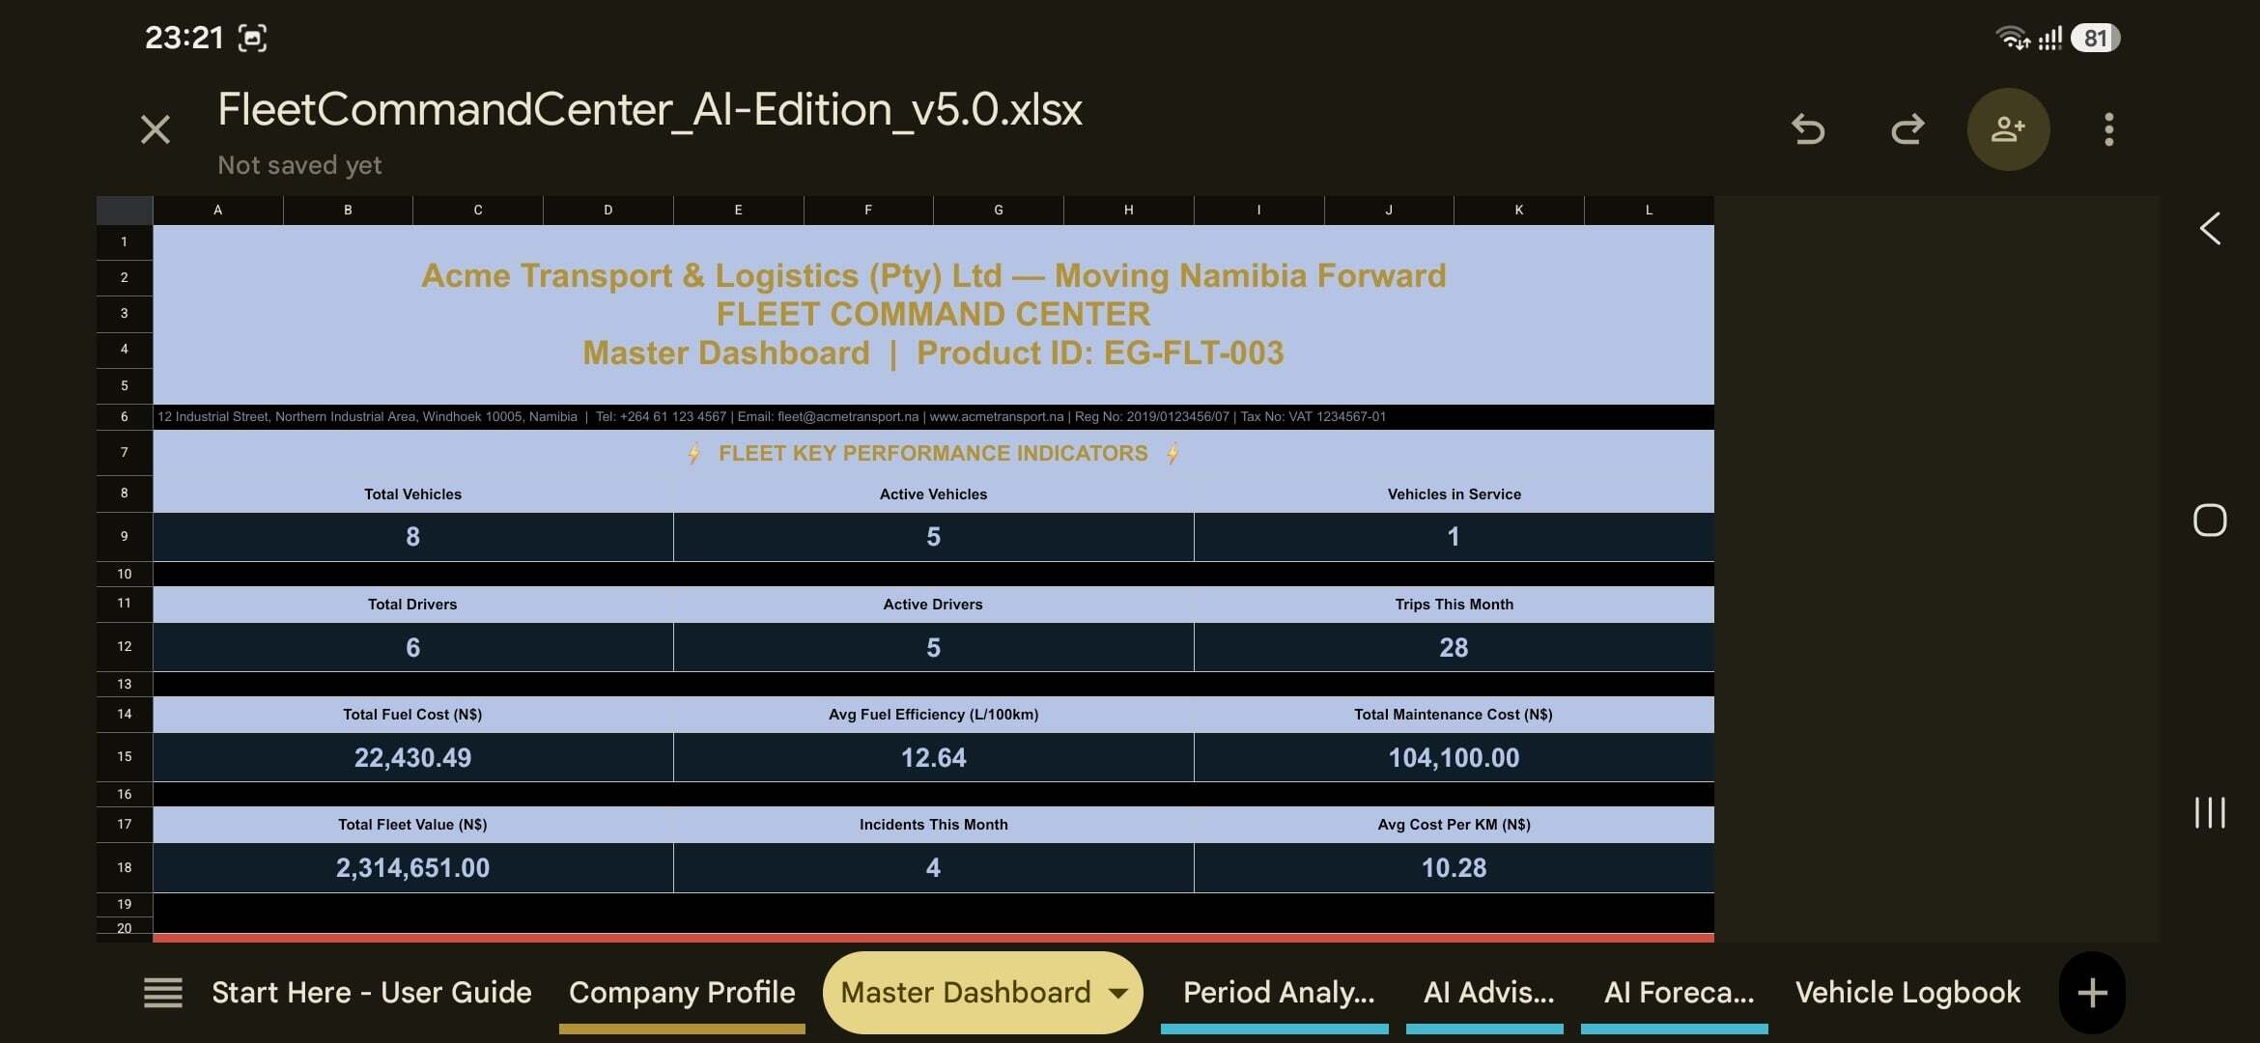Select the Total Drivers value 6
This screenshot has height=1043, width=2260.
pyautogui.click(x=412, y=647)
